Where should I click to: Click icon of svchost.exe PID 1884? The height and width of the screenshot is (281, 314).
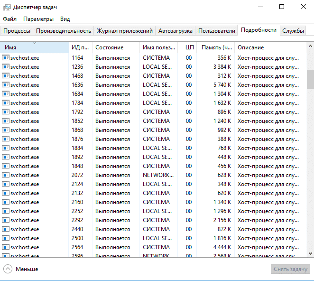[6, 148]
